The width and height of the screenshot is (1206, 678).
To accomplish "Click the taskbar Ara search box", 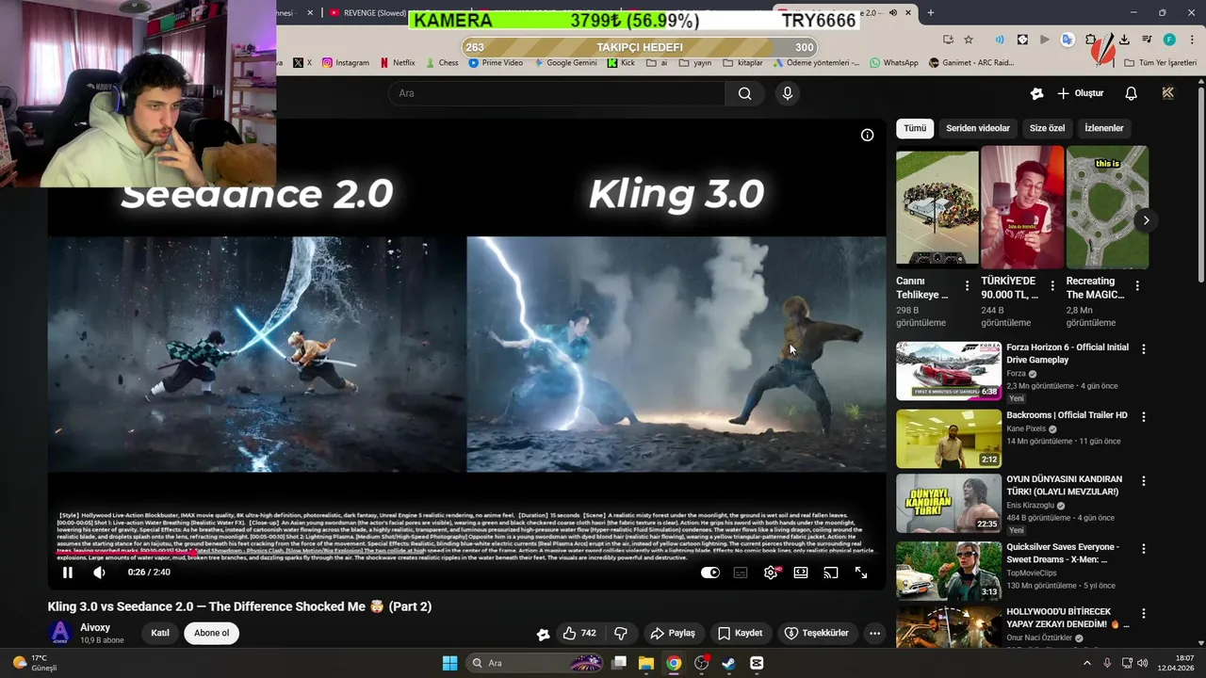I will click(534, 663).
